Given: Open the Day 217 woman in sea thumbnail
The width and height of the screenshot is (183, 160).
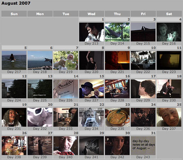Looking at the screenshot, I should (14, 61).
